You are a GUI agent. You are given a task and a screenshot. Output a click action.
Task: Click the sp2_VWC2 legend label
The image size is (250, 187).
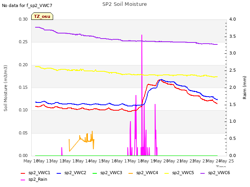[x=75, y=173]
